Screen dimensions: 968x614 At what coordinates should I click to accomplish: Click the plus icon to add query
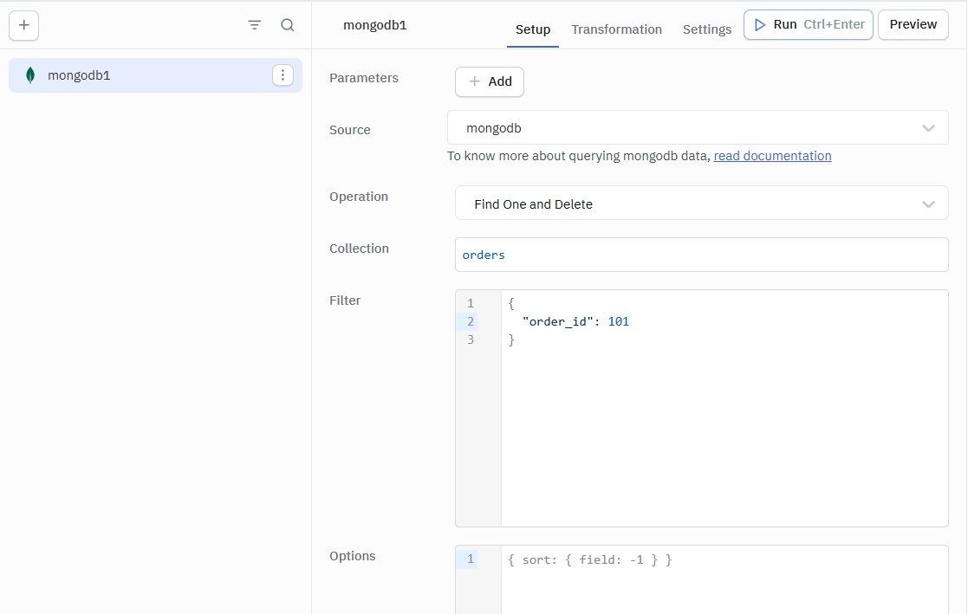click(24, 25)
